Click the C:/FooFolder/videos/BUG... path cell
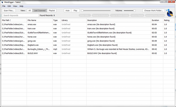This screenshot has height=107, width=176. tap(14, 53)
